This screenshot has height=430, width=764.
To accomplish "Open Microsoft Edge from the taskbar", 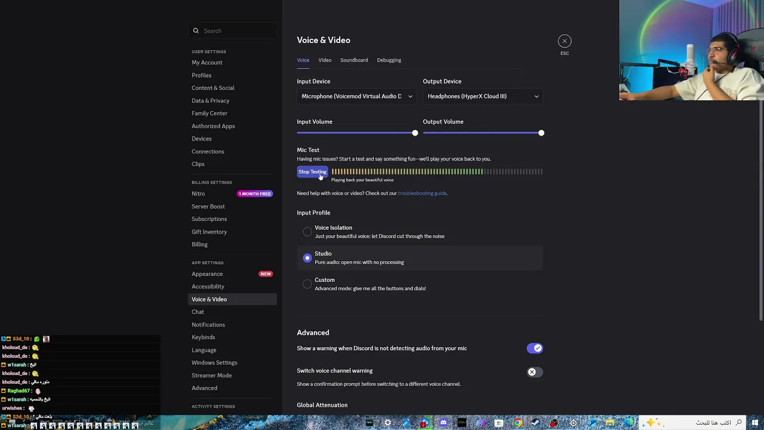I will click(629, 423).
